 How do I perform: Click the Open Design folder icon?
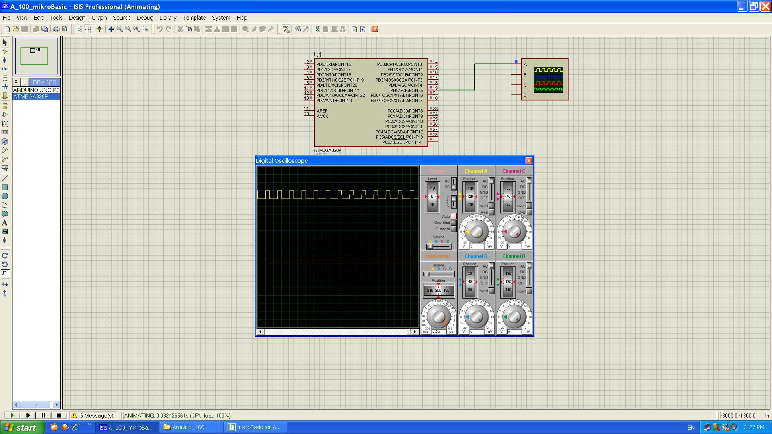click(x=16, y=29)
